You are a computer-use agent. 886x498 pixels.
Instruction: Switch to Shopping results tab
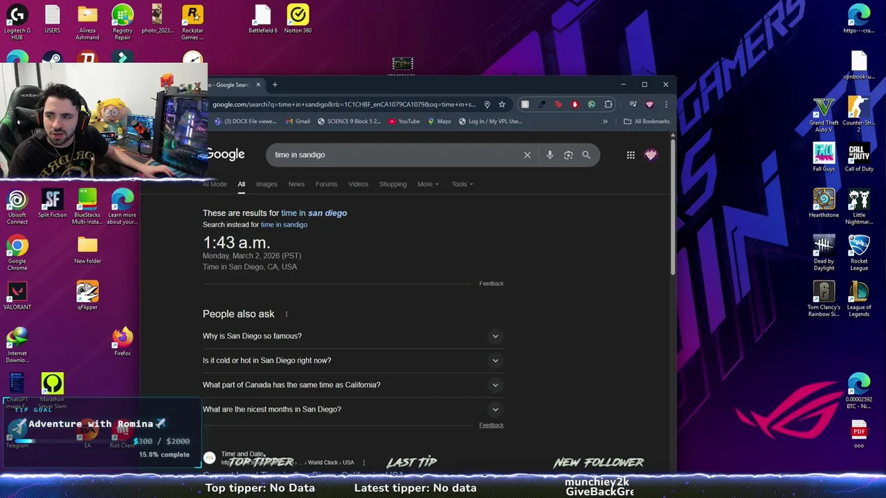coord(393,184)
